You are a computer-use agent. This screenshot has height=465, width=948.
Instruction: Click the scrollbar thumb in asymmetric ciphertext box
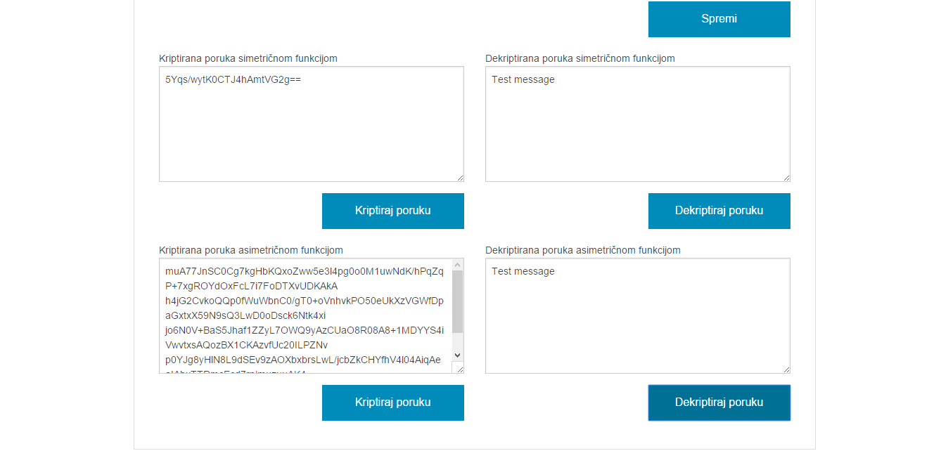(457, 301)
